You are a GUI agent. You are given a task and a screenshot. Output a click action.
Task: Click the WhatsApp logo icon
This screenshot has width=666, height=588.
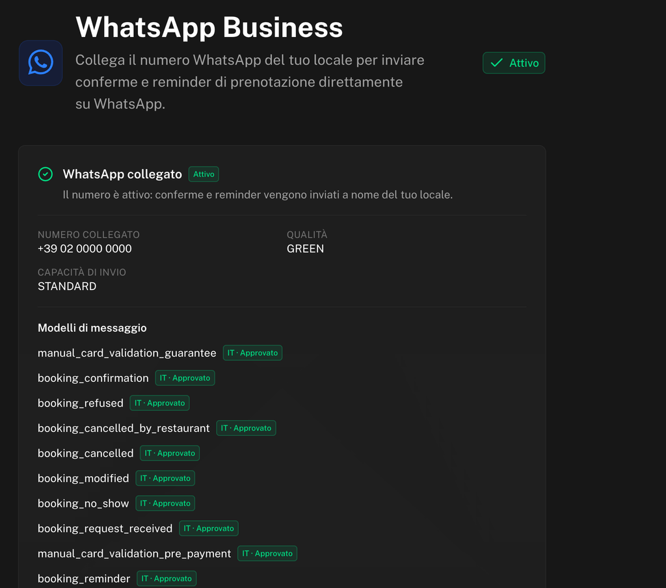point(41,63)
